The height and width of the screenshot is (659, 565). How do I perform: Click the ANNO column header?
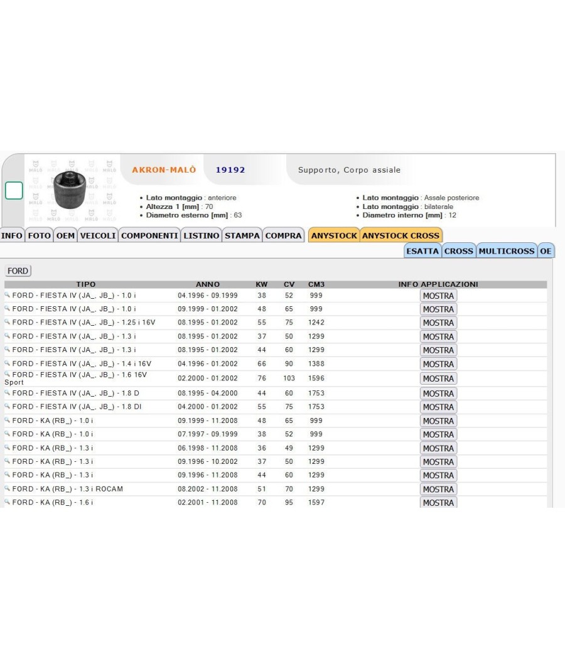coord(208,284)
